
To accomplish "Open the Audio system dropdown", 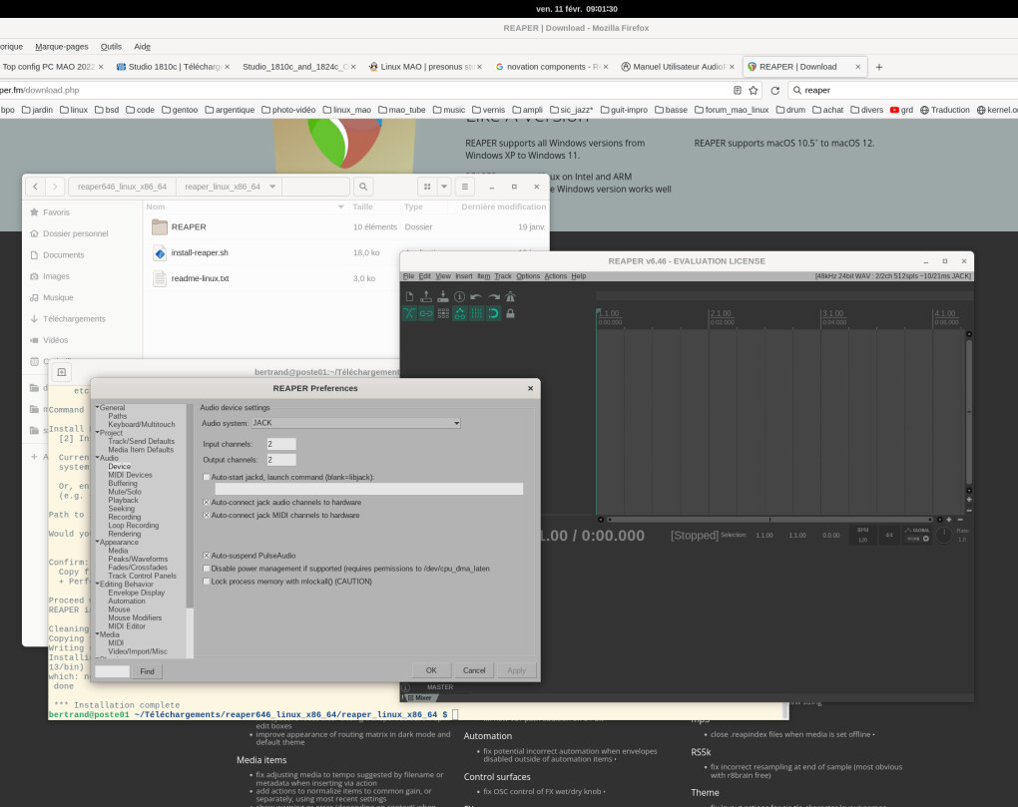I will 356,423.
